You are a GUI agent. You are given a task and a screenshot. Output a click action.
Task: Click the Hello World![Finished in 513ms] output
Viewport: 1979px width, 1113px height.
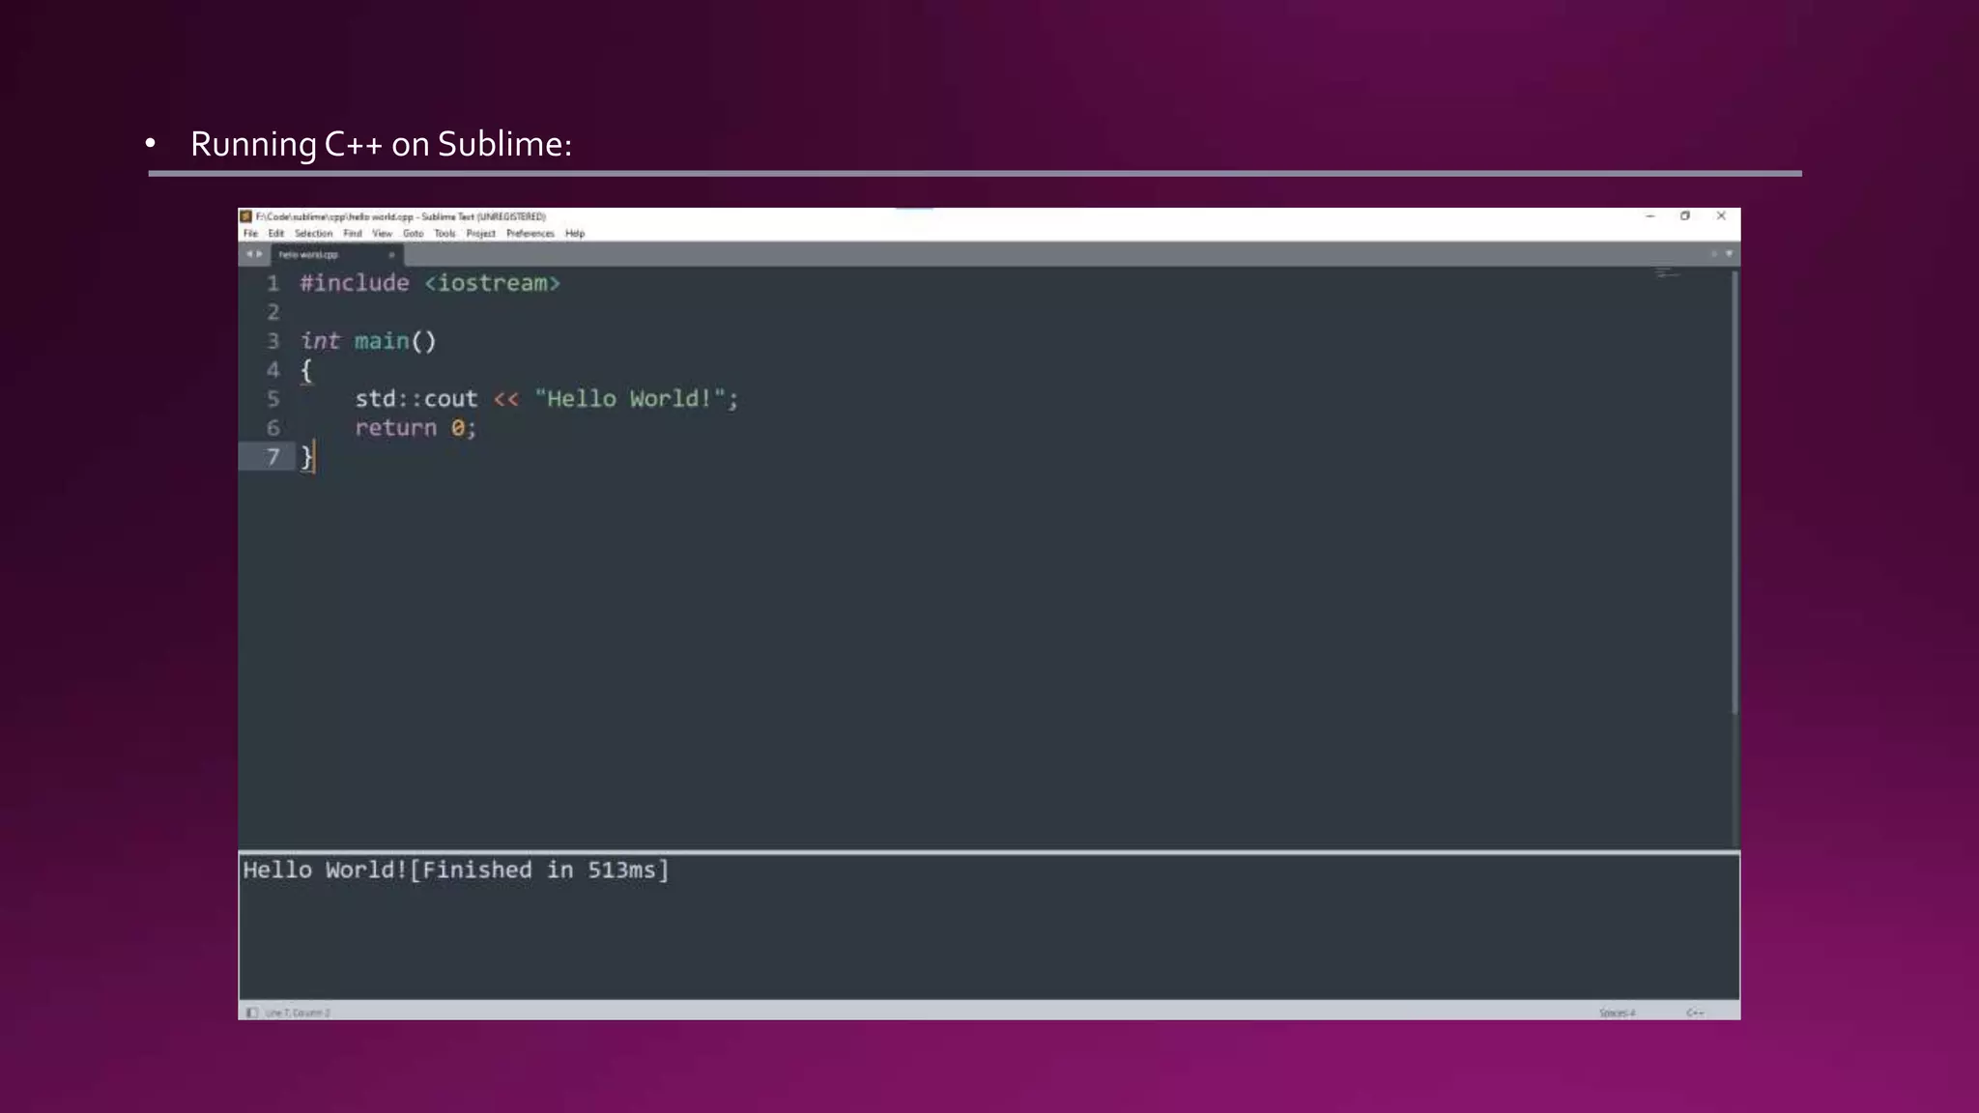click(x=456, y=870)
